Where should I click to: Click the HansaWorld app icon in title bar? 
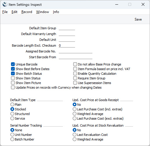tap(5, 4)
